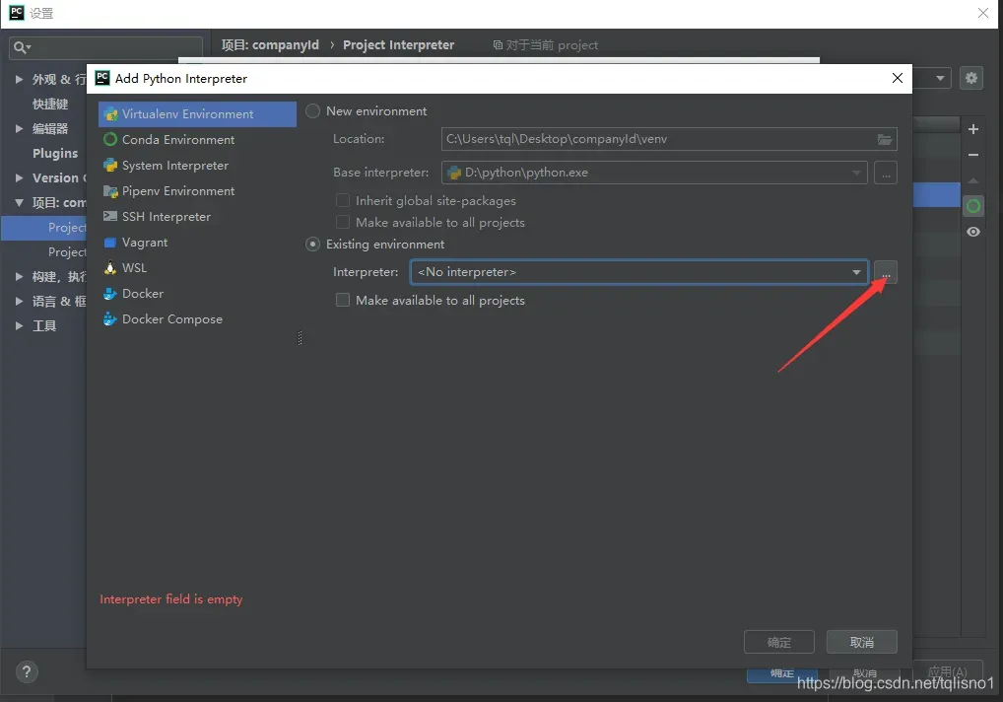
Task: Open help question mark button
Action: pyautogui.click(x=27, y=671)
